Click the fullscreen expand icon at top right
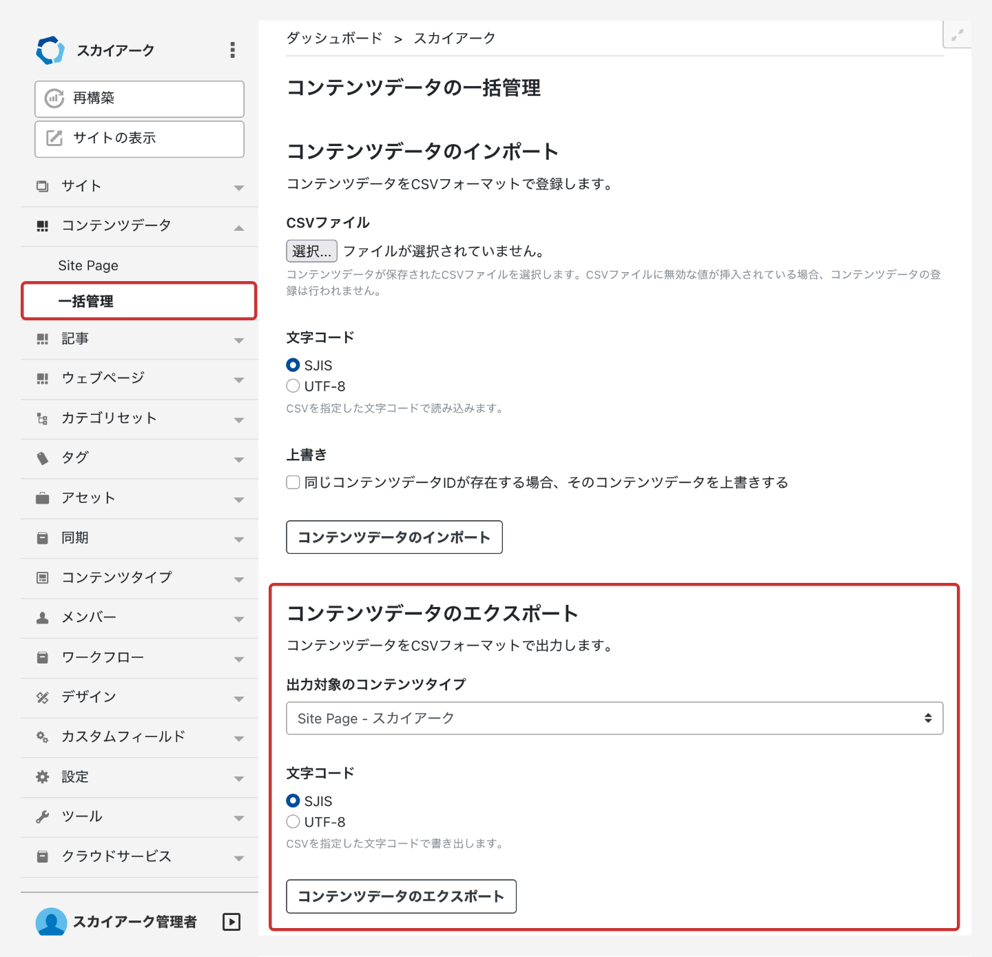 coord(957,35)
